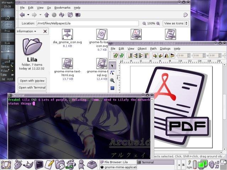The width and height of the screenshot is (227, 170).
Task: Zoom out using the magnifier minus icon
Action: click(x=144, y=23)
